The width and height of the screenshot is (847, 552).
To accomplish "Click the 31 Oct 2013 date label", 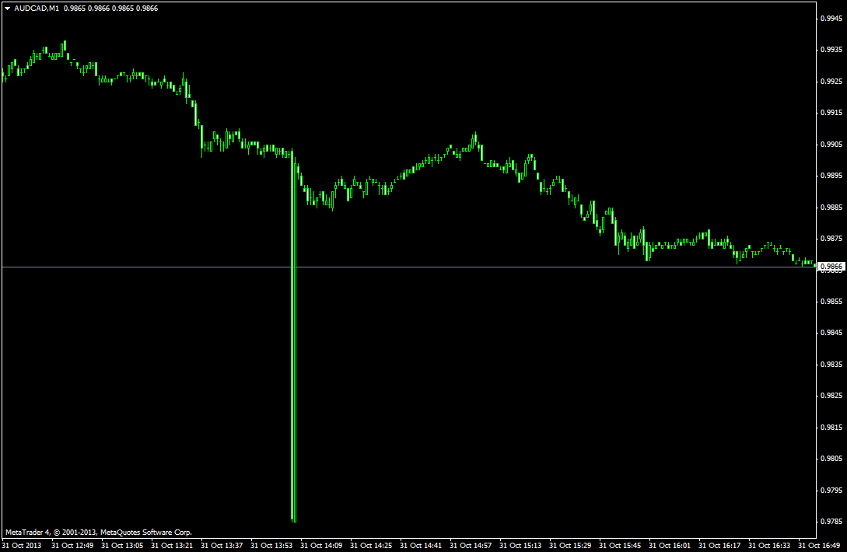I will coord(22,546).
